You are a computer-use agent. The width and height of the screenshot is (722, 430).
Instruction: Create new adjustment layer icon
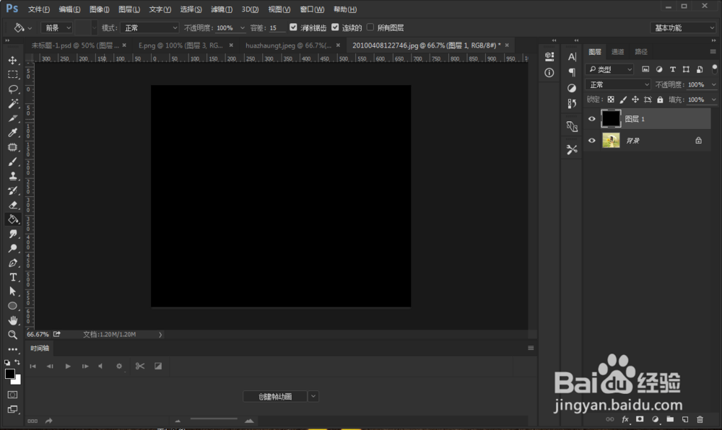pos(655,419)
